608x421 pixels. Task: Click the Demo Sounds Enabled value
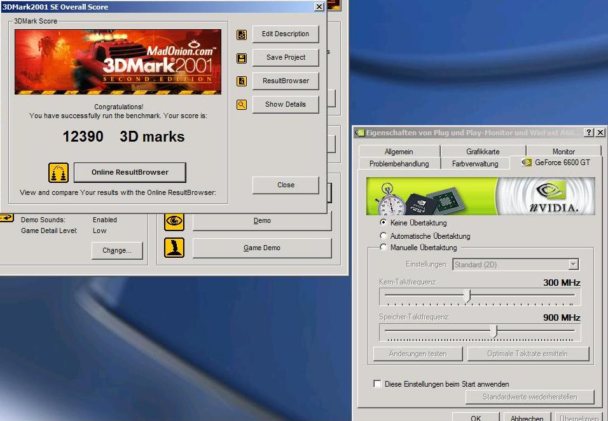pos(105,220)
